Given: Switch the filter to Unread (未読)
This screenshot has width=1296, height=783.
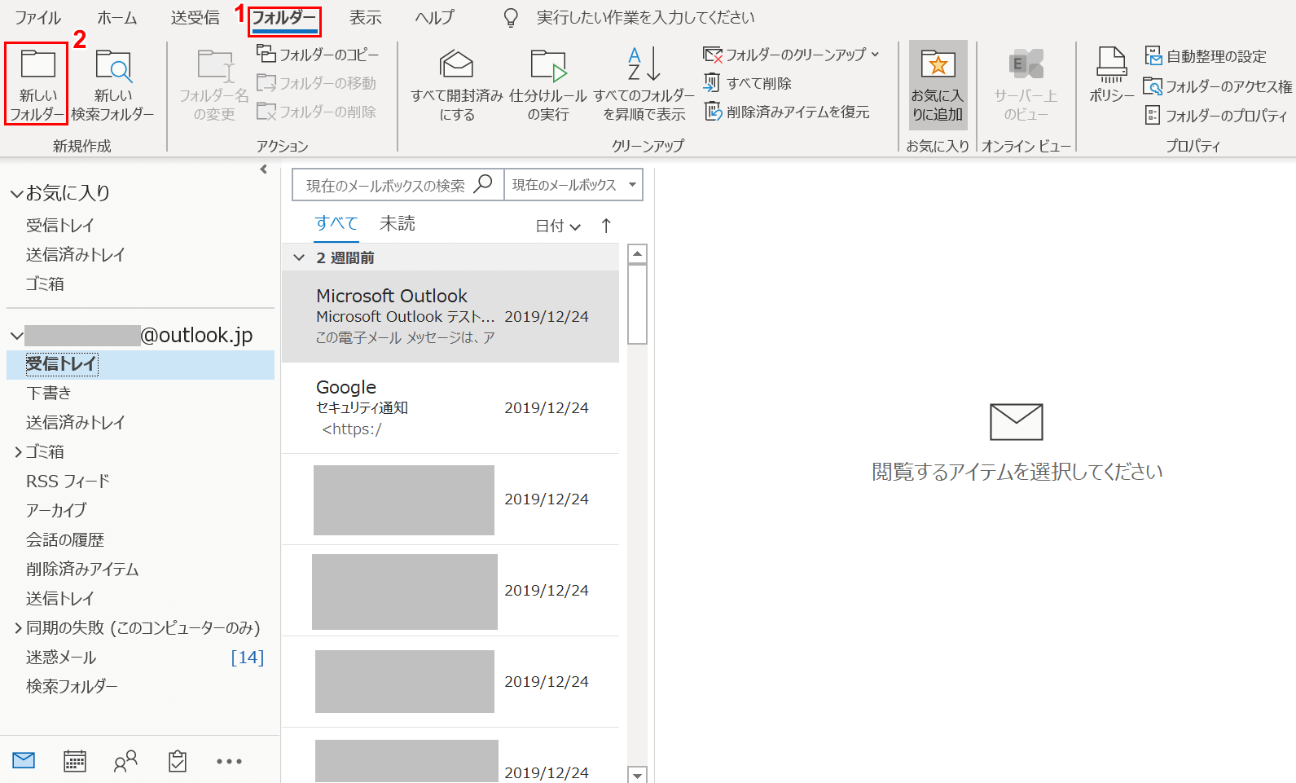Looking at the screenshot, I should [398, 223].
